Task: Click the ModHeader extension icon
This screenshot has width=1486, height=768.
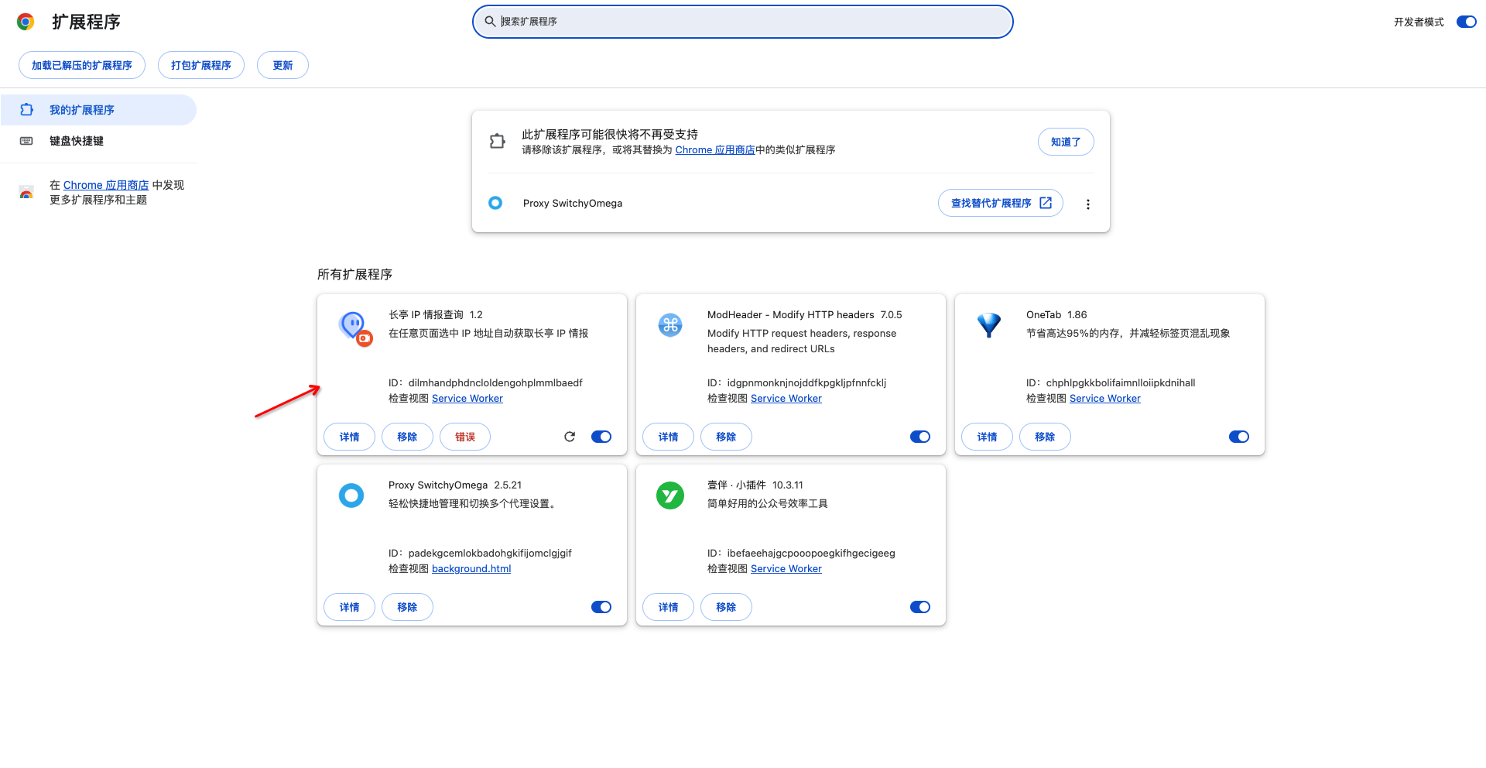Action: [x=670, y=325]
